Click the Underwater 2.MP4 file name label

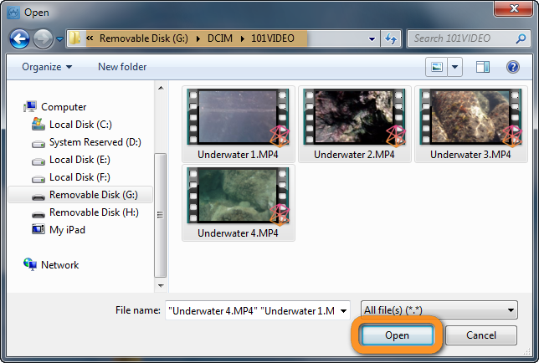(x=354, y=155)
